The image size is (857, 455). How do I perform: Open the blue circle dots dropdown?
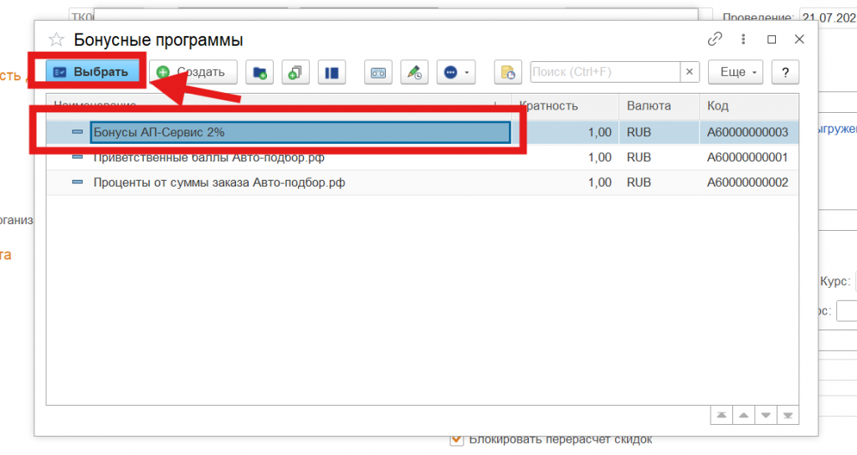point(455,73)
